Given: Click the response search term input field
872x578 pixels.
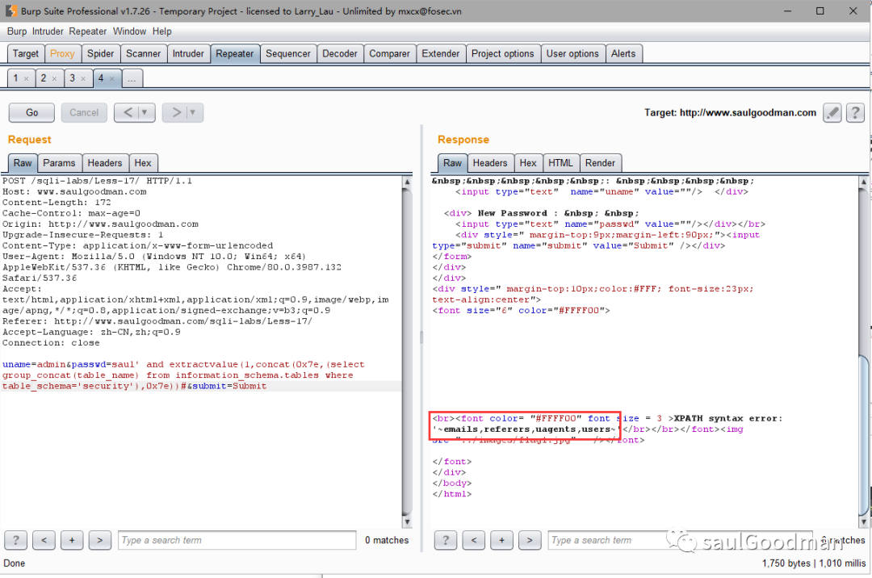Looking at the screenshot, I should (681, 540).
